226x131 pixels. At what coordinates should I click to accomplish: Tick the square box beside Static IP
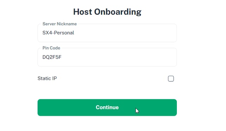click(171, 79)
